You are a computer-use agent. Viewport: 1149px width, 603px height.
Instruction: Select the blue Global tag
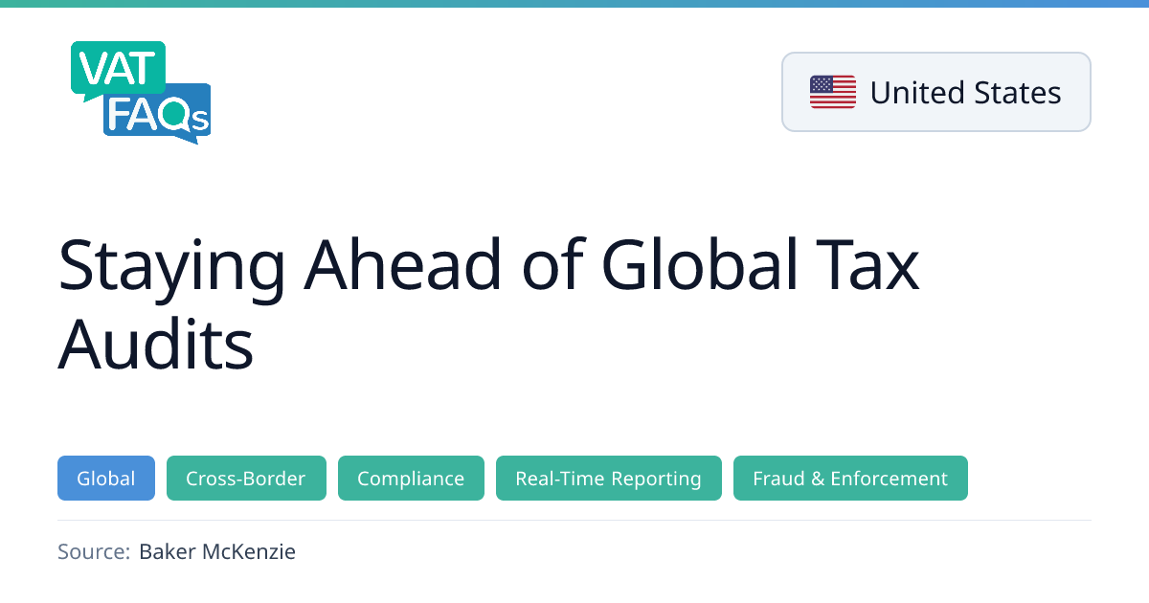point(106,479)
